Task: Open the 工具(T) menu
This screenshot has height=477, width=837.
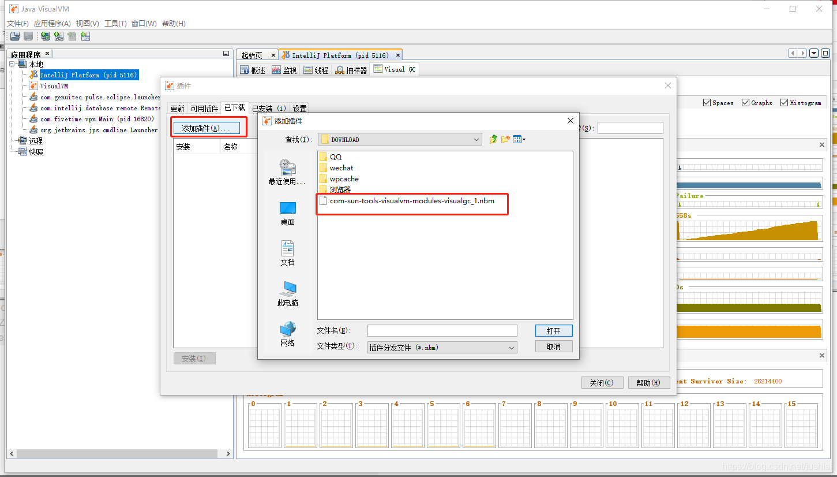Action: [115, 24]
